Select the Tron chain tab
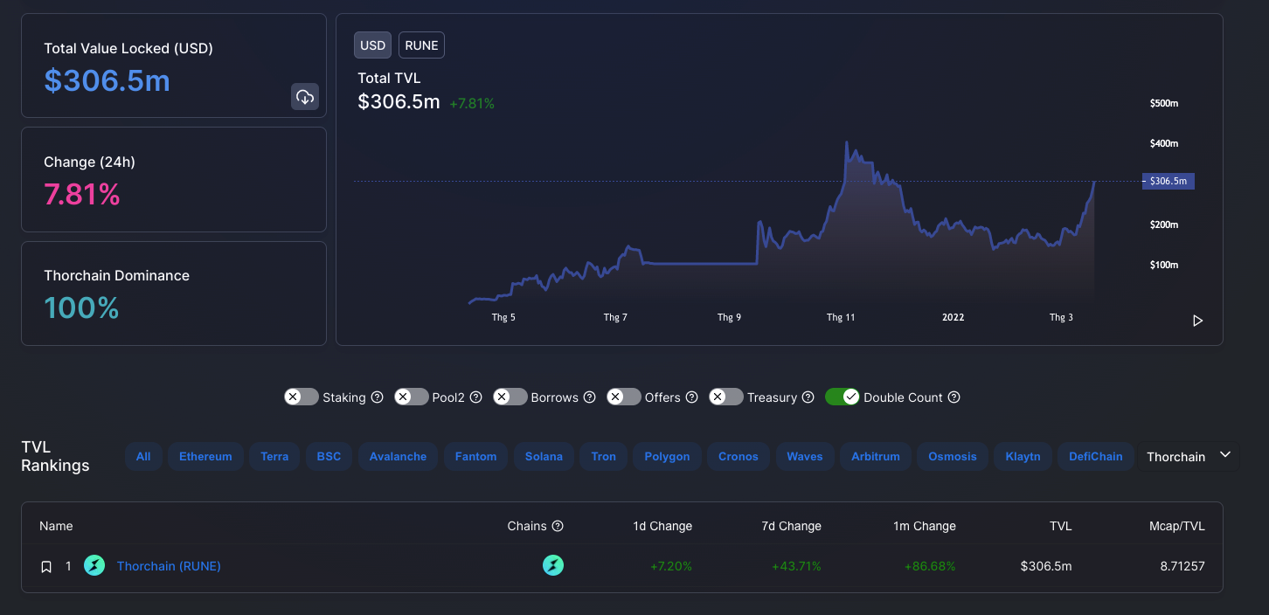Image resolution: width=1269 pixels, height=615 pixels. [604, 457]
